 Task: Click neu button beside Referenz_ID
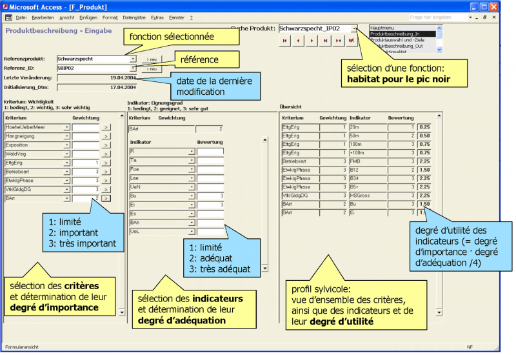point(152,69)
